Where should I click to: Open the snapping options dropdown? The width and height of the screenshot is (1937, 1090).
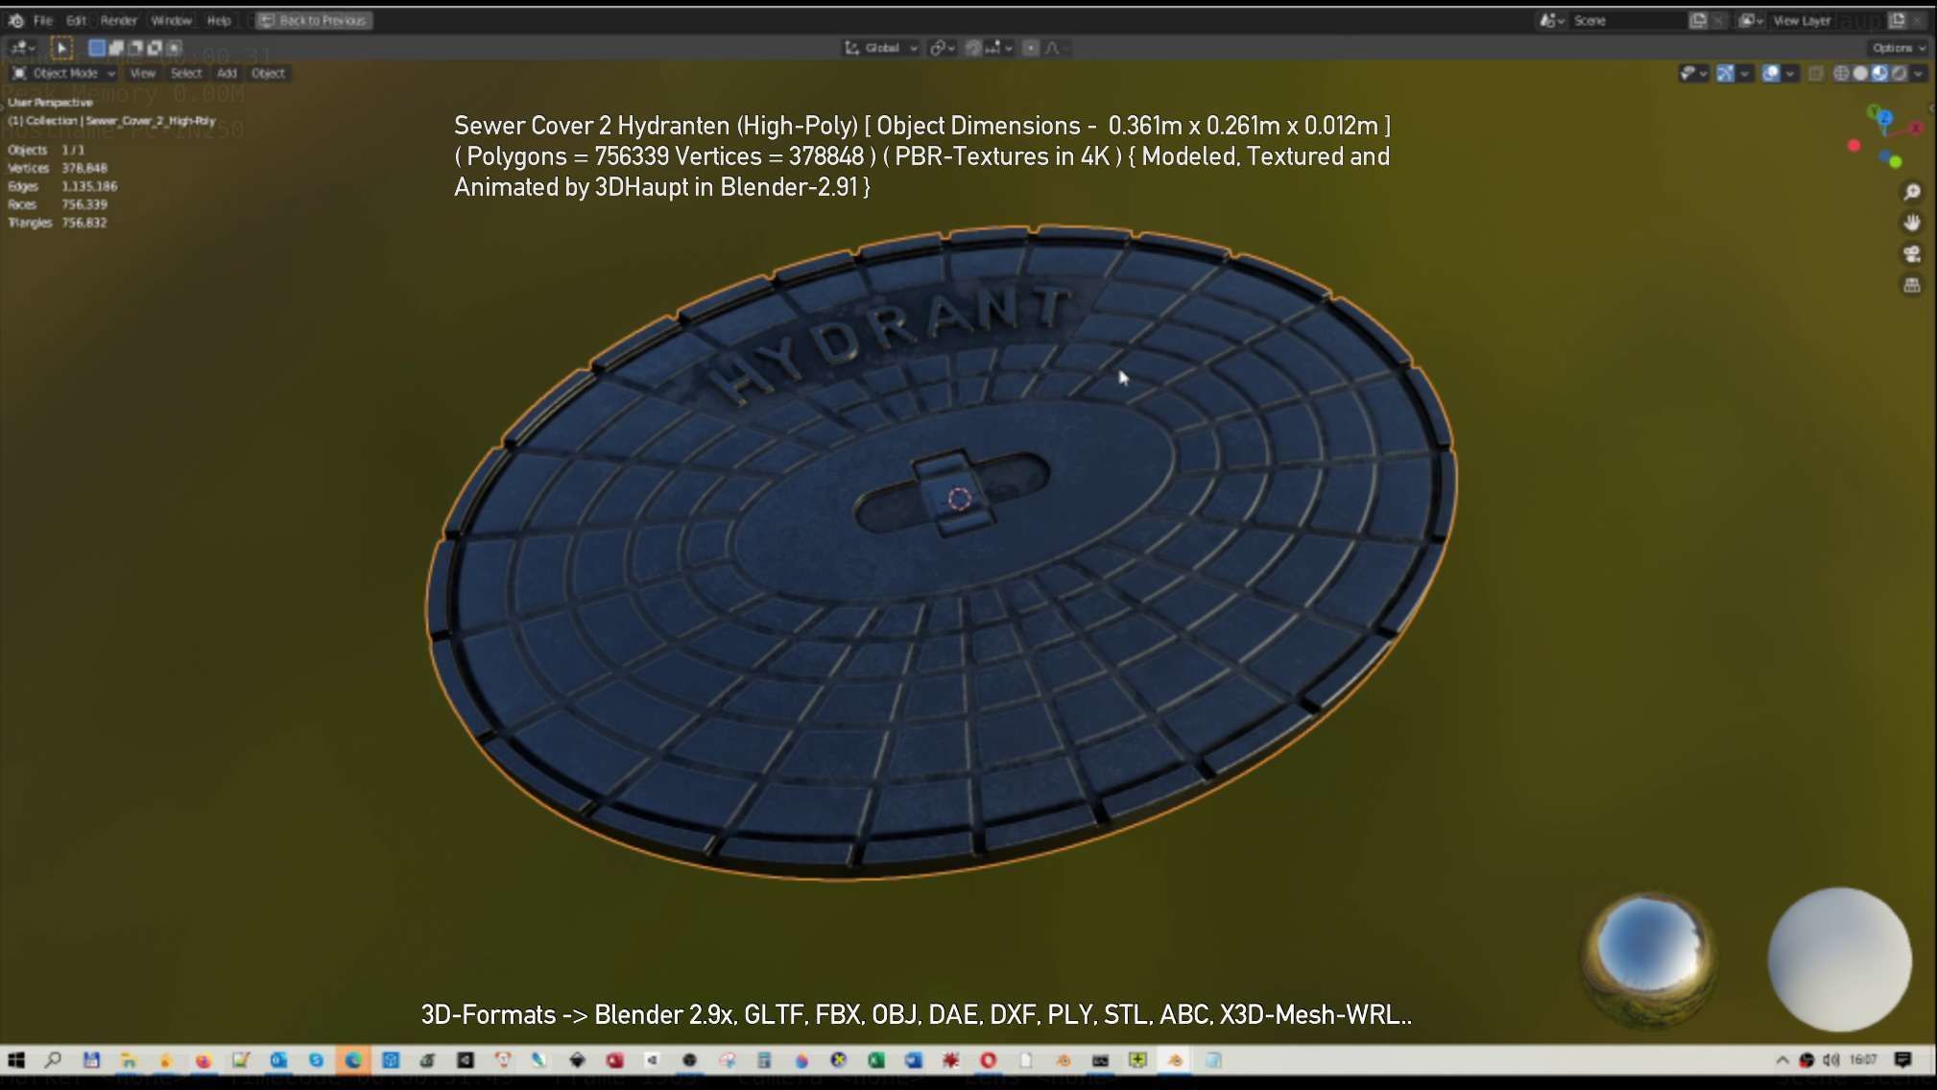click(999, 48)
